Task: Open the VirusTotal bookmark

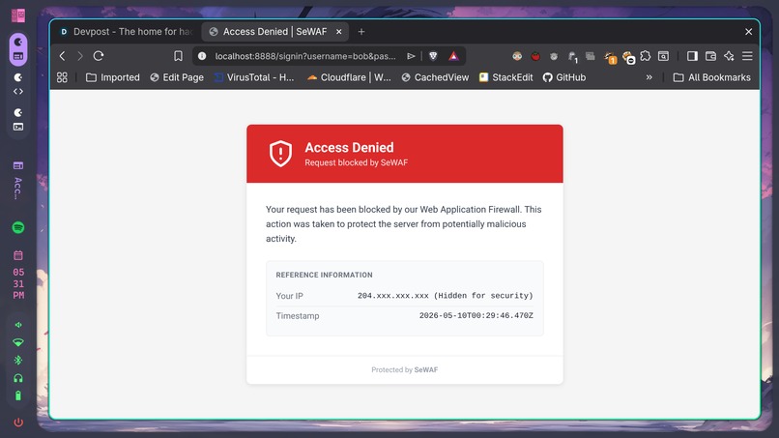Action: click(254, 77)
